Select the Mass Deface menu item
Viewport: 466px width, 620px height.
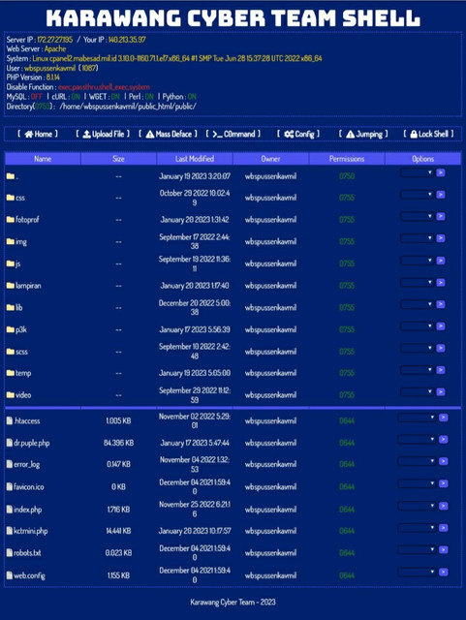(168, 134)
